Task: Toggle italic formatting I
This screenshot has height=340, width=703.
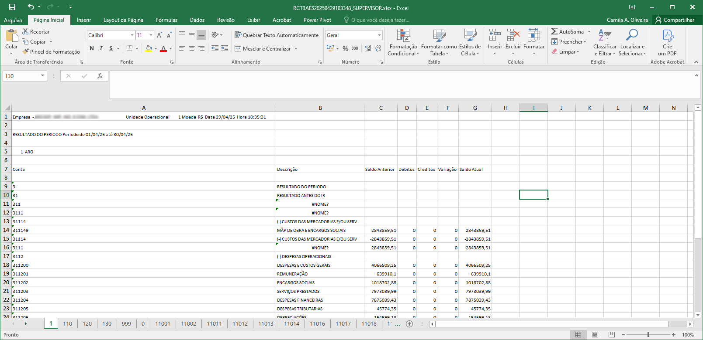Action: (101, 48)
